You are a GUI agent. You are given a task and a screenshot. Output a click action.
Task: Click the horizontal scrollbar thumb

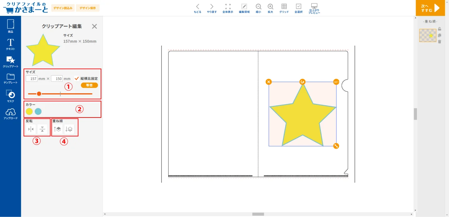point(258,214)
